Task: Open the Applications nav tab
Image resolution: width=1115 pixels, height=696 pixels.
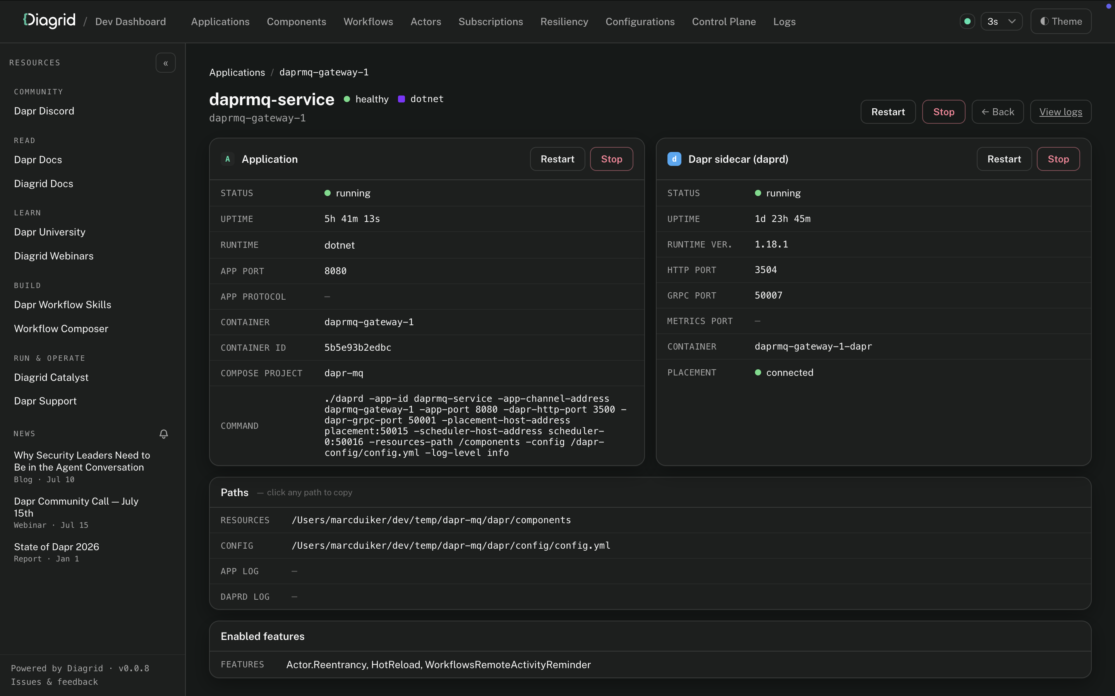Action: 220,22
